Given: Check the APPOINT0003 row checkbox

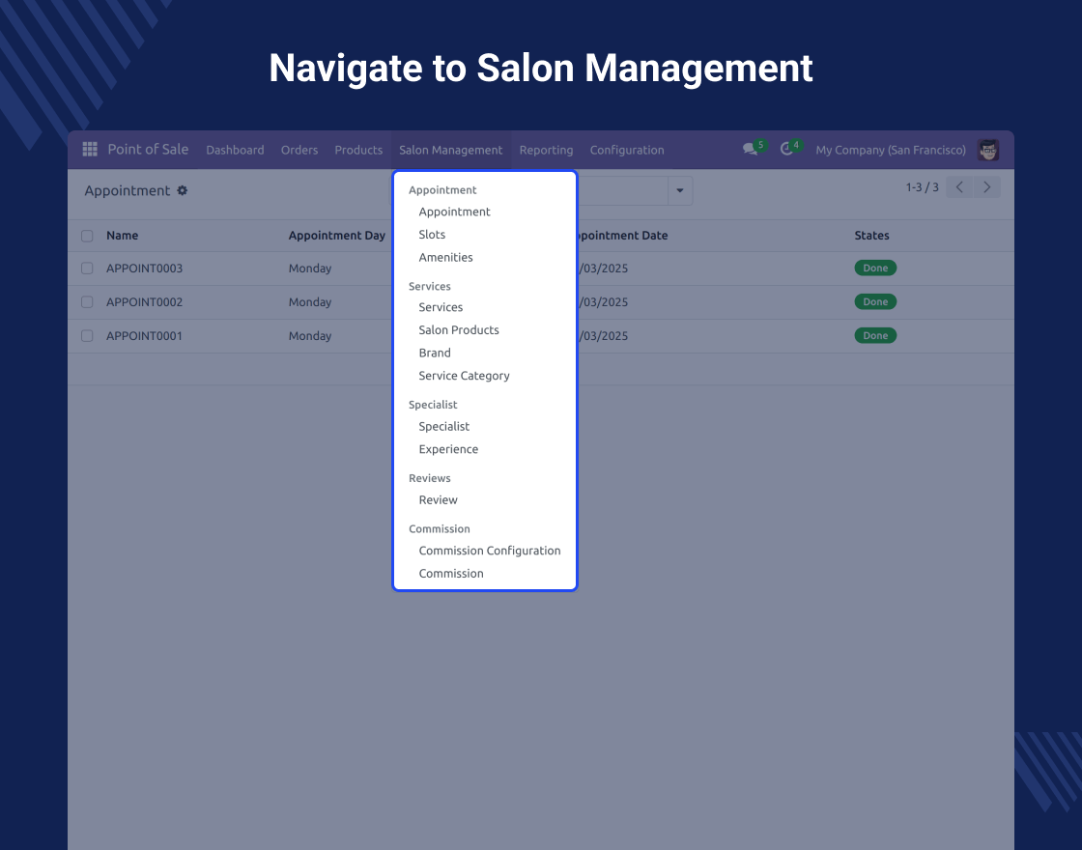Looking at the screenshot, I should pyautogui.click(x=87, y=269).
